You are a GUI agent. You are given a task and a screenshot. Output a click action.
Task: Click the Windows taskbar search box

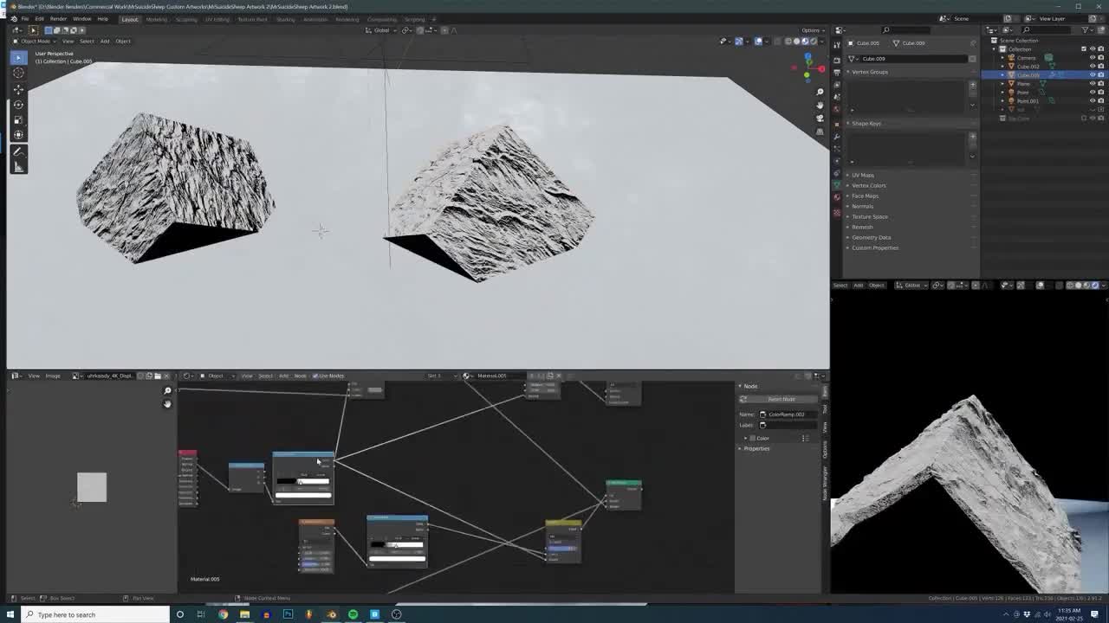pos(97,614)
